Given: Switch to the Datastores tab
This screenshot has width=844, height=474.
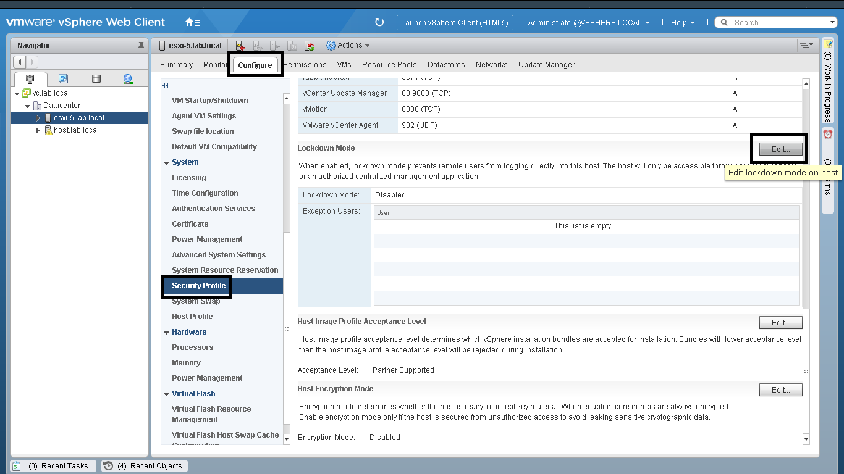Looking at the screenshot, I should tap(445, 65).
